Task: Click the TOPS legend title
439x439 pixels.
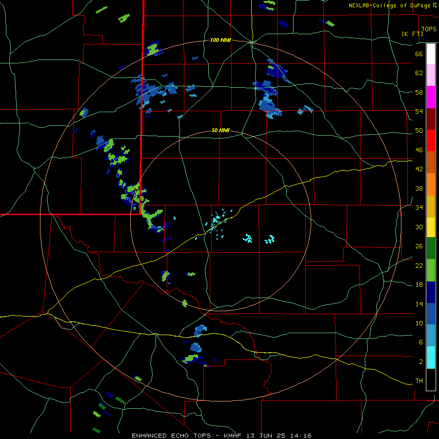Action: pos(429,29)
